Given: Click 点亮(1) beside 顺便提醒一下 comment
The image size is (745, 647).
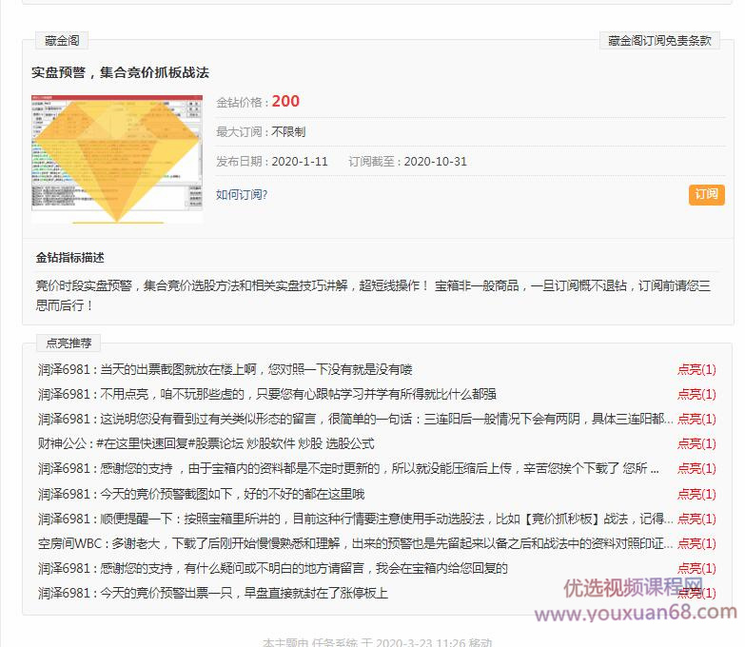Looking at the screenshot, I should [x=696, y=519].
